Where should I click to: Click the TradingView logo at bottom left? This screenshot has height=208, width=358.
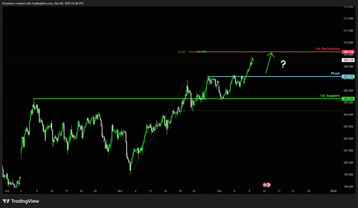21,201
